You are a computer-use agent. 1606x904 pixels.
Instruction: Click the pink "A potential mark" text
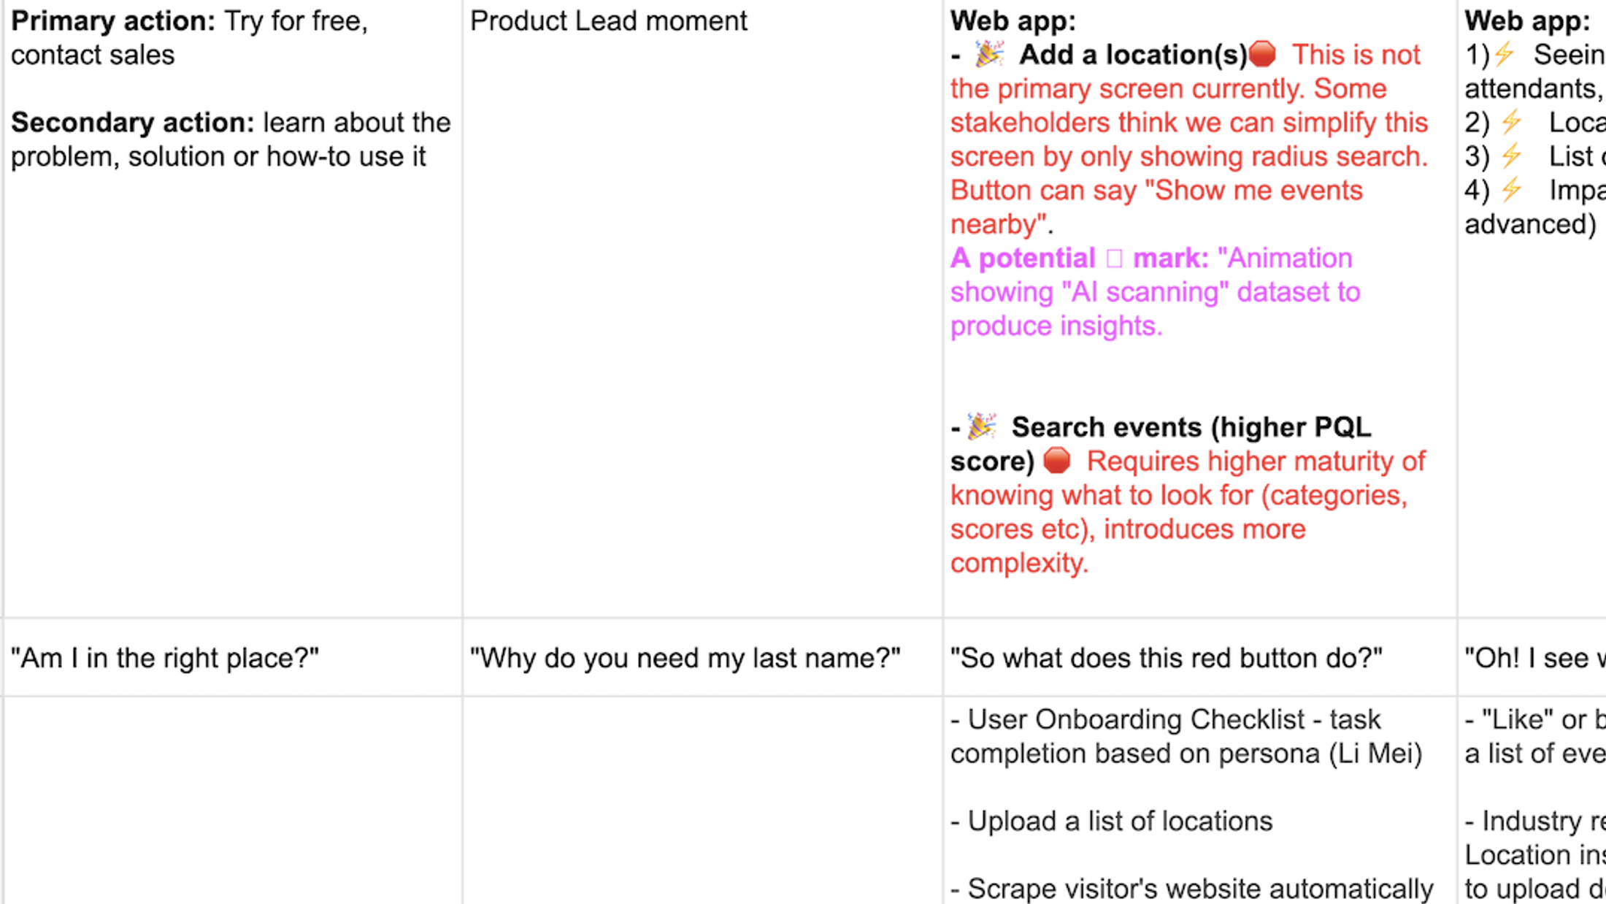tap(1022, 258)
